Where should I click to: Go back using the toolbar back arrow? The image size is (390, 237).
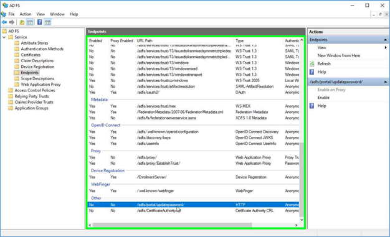(x=4, y=22)
